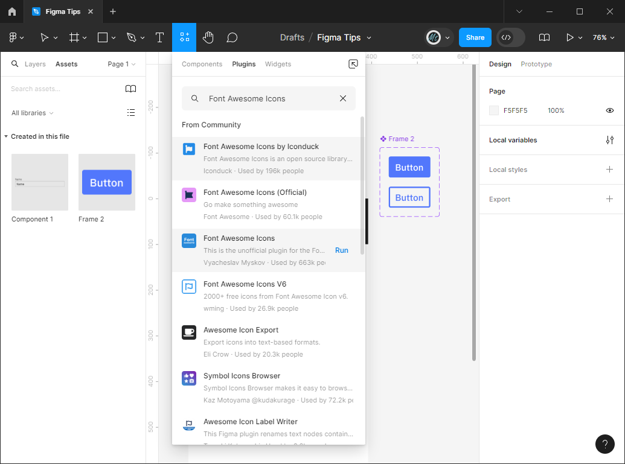
Task: Select the Component 1 thumbnail
Action: click(40, 182)
